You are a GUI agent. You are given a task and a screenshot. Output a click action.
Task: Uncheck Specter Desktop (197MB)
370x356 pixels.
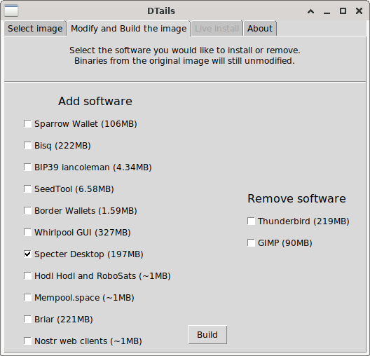coord(27,254)
